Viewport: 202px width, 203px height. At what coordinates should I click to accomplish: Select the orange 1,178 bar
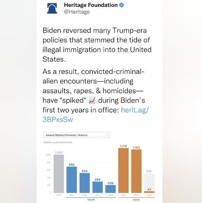pyautogui.click(x=123, y=171)
